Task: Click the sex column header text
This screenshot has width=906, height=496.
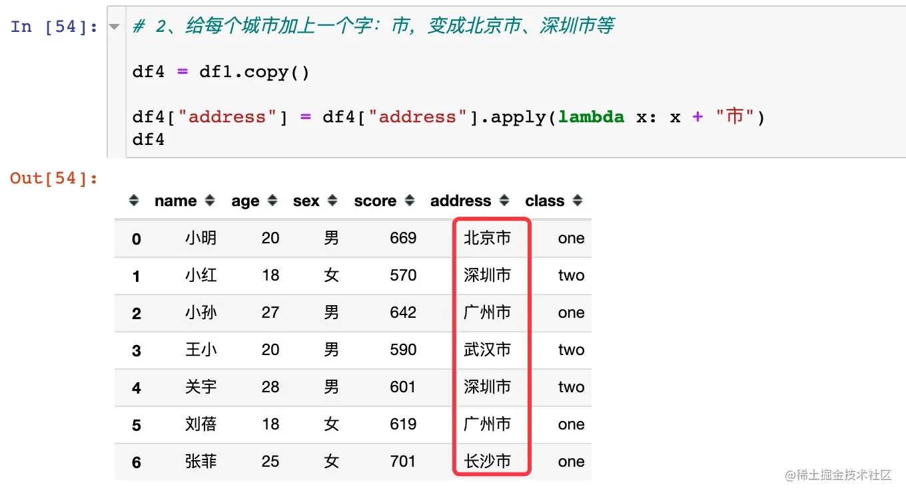Action: click(x=306, y=201)
